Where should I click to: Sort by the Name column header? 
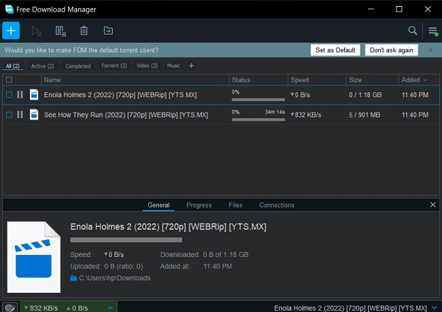click(x=135, y=80)
